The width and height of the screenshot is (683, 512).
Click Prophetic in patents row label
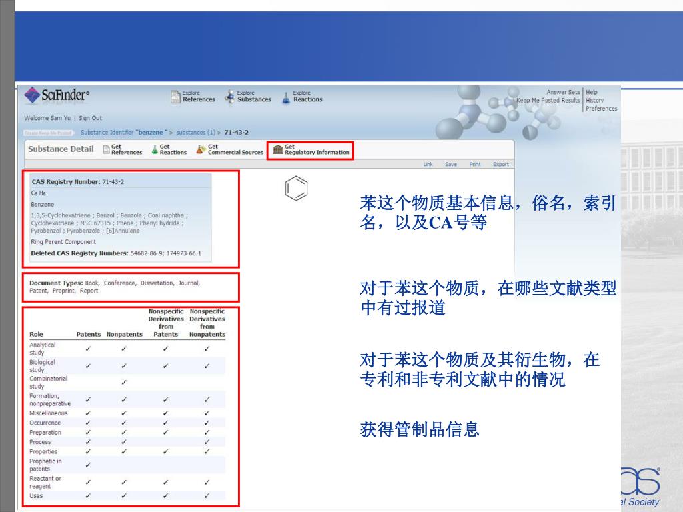tap(46, 465)
